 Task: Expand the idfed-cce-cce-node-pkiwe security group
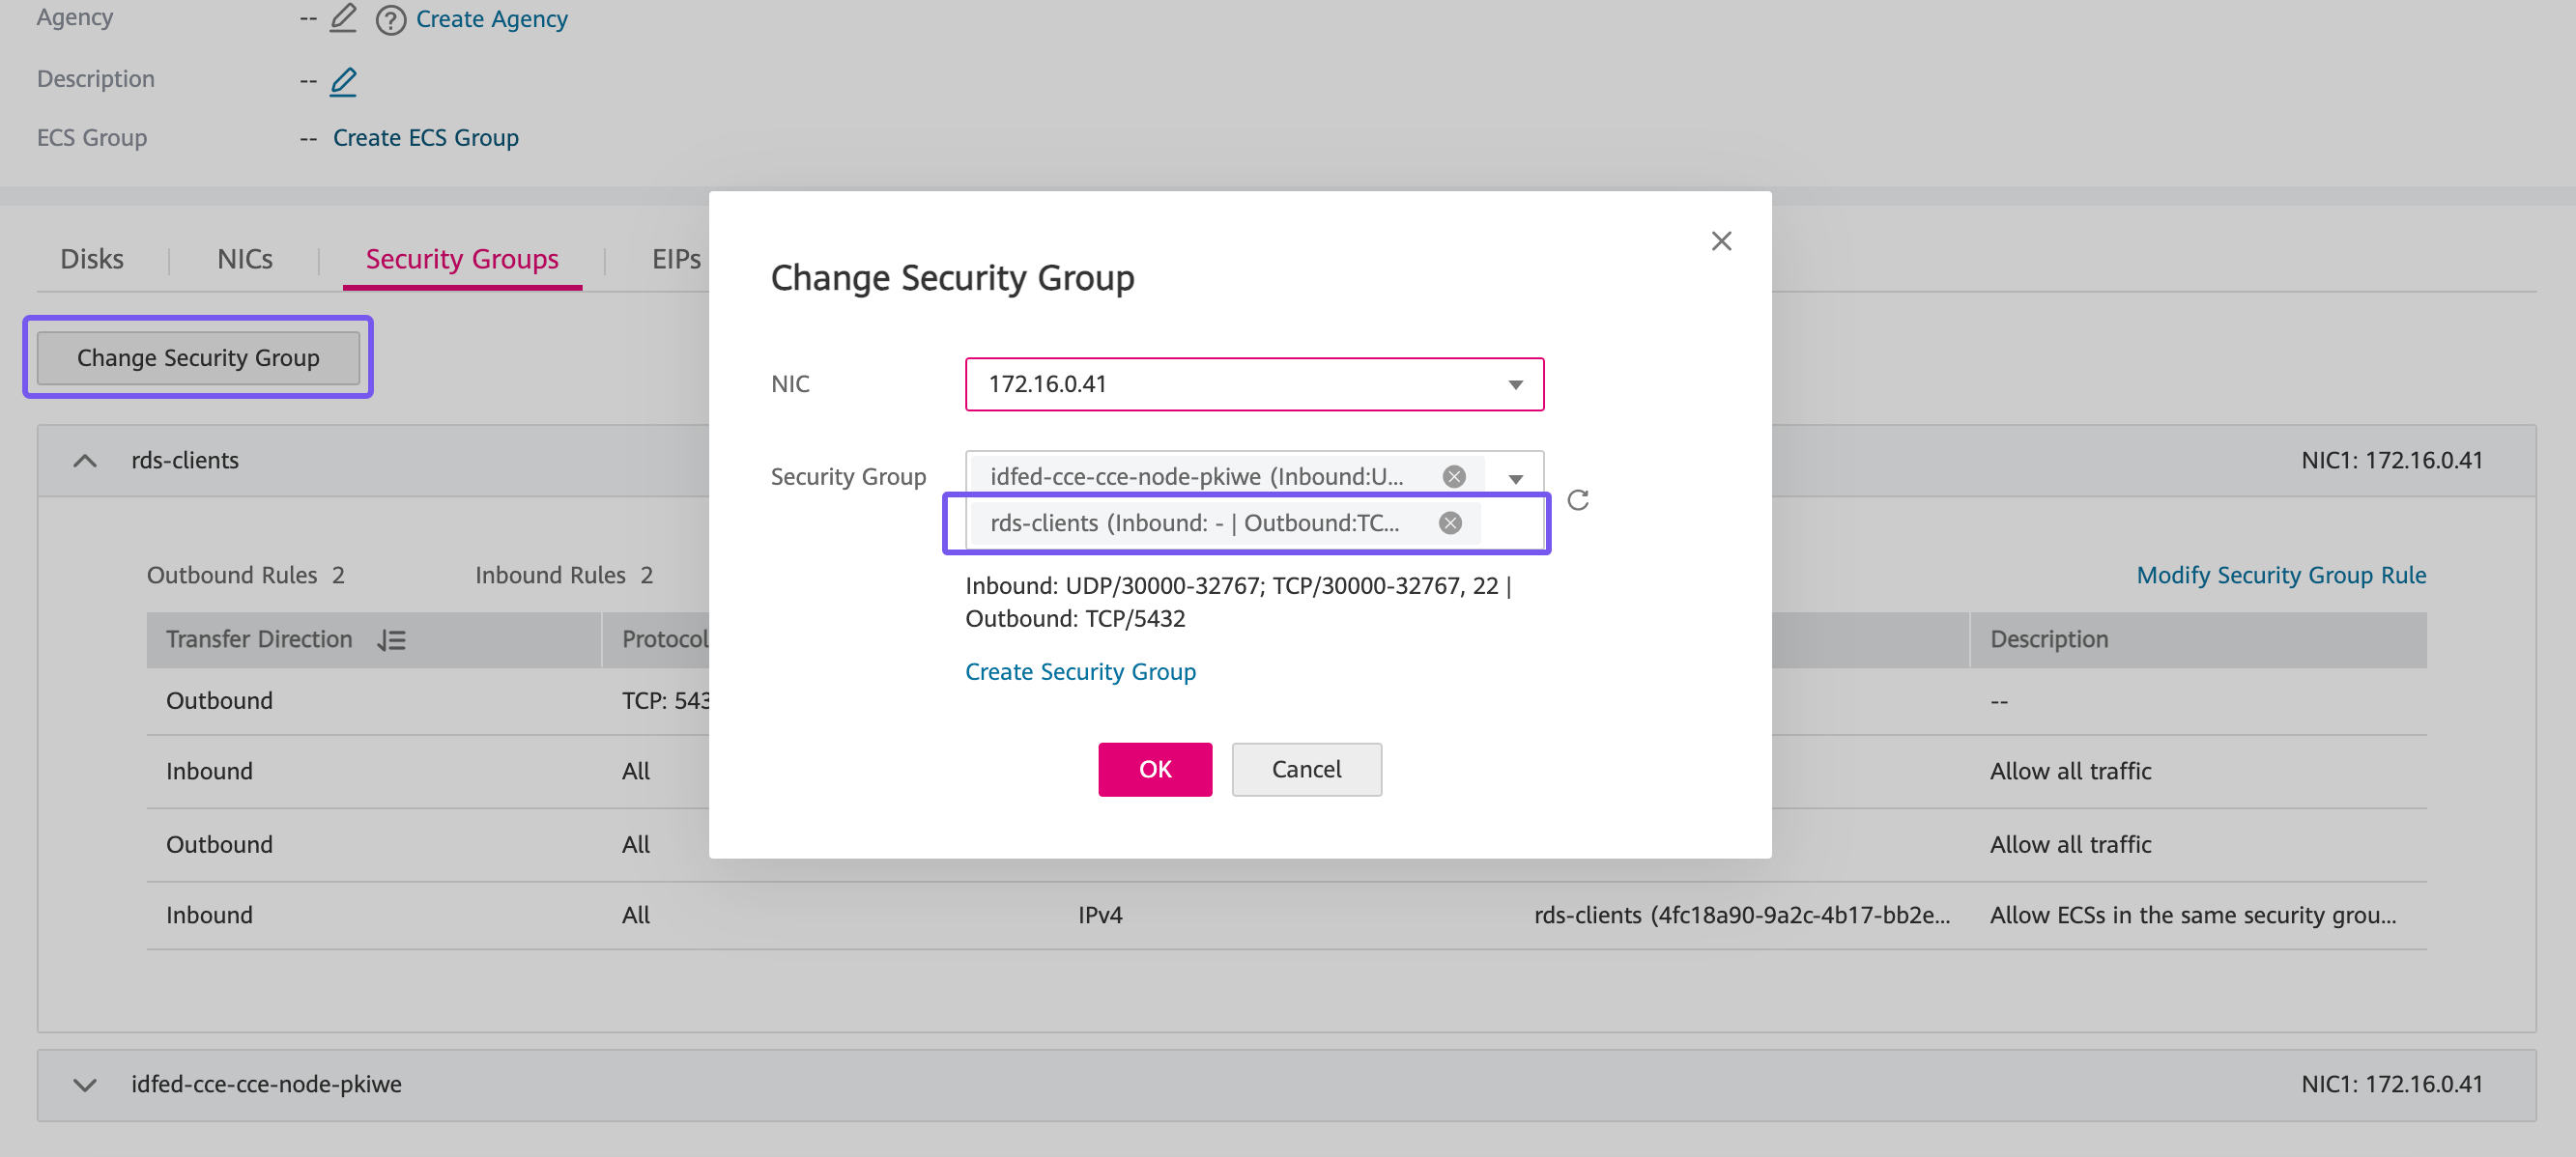coord(85,1084)
